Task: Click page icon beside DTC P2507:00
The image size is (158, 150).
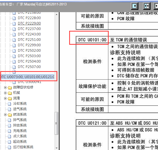Action: (x=14, y=67)
